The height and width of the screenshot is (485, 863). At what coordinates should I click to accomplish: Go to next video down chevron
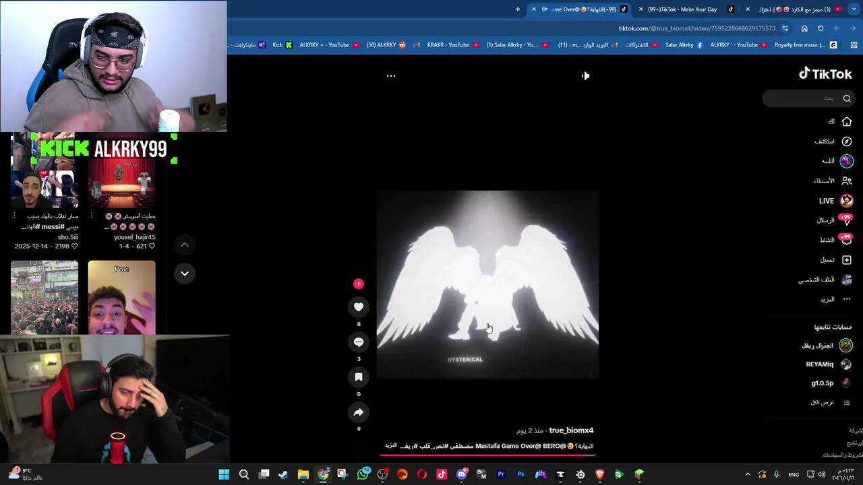point(185,273)
